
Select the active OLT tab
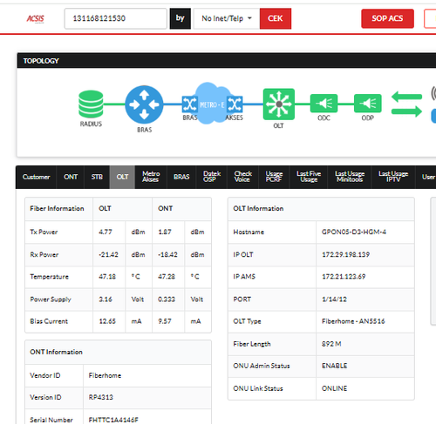point(122,177)
